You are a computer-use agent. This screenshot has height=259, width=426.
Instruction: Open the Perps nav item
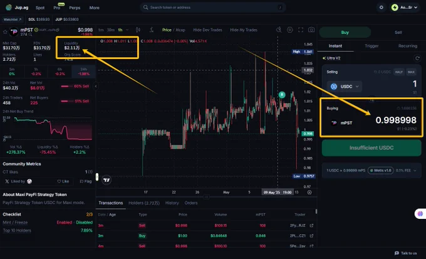click(x=75, y=8)
